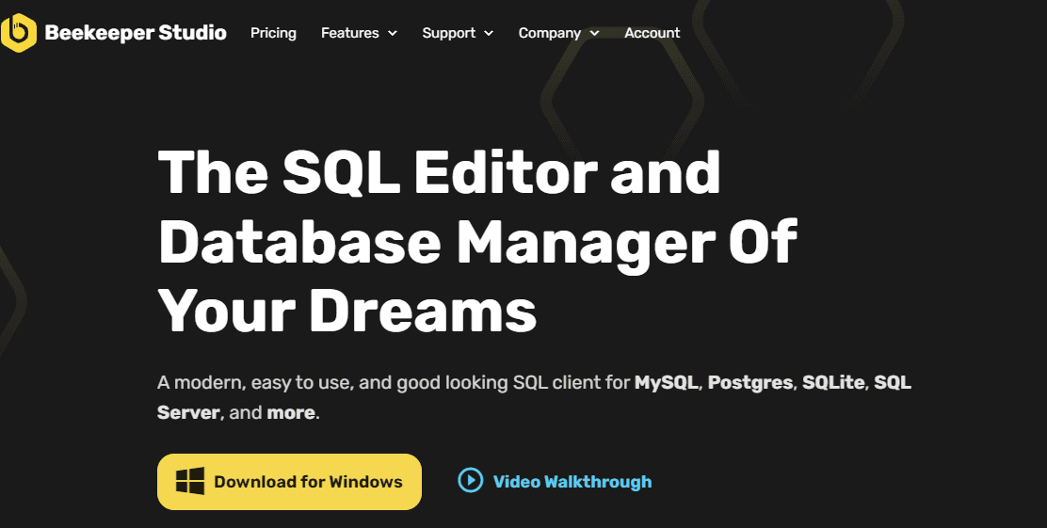Go to the Account page
The image size is (1047, 528).
pyautogui.click(x=652, y=33)
